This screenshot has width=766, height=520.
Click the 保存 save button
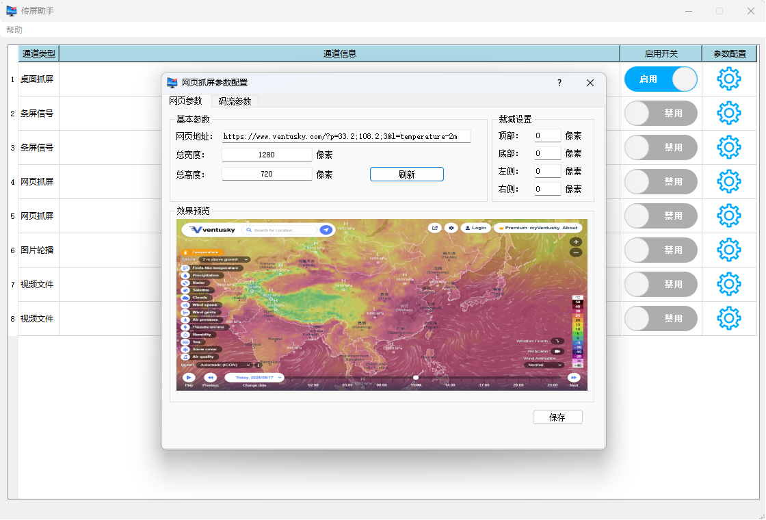[557, 417]
